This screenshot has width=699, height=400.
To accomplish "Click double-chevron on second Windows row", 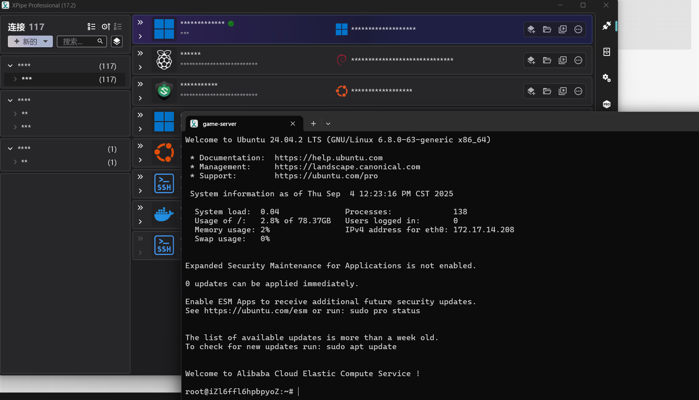I will click(140, 115).
